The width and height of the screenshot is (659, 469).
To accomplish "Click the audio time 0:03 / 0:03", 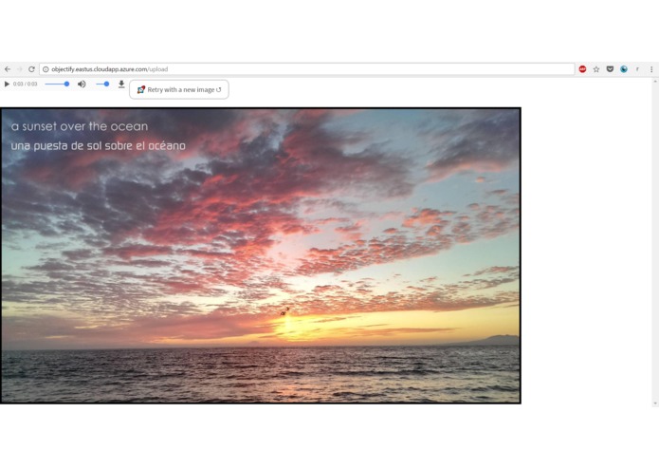I will [x=26, y=84].
